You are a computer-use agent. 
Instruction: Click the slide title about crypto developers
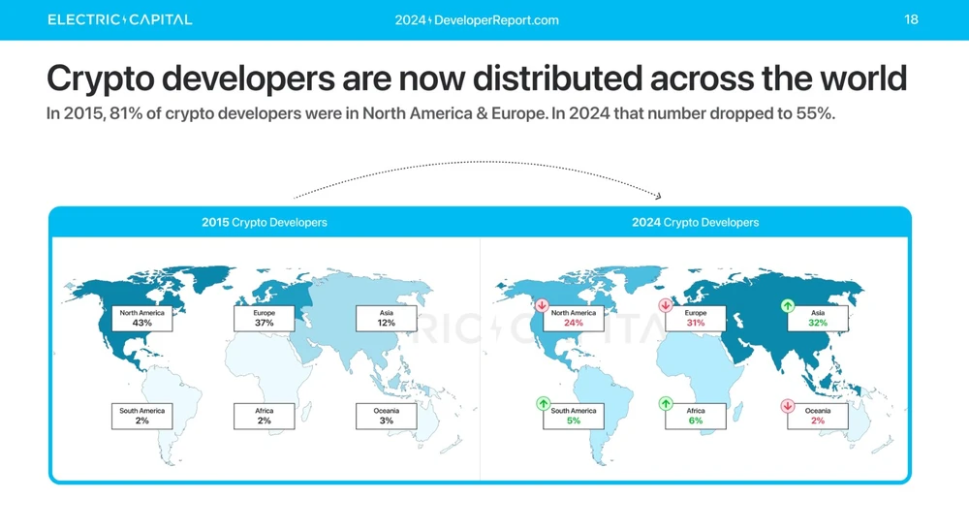(477, 78)
